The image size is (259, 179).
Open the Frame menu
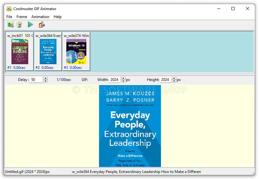coord(22,17)
